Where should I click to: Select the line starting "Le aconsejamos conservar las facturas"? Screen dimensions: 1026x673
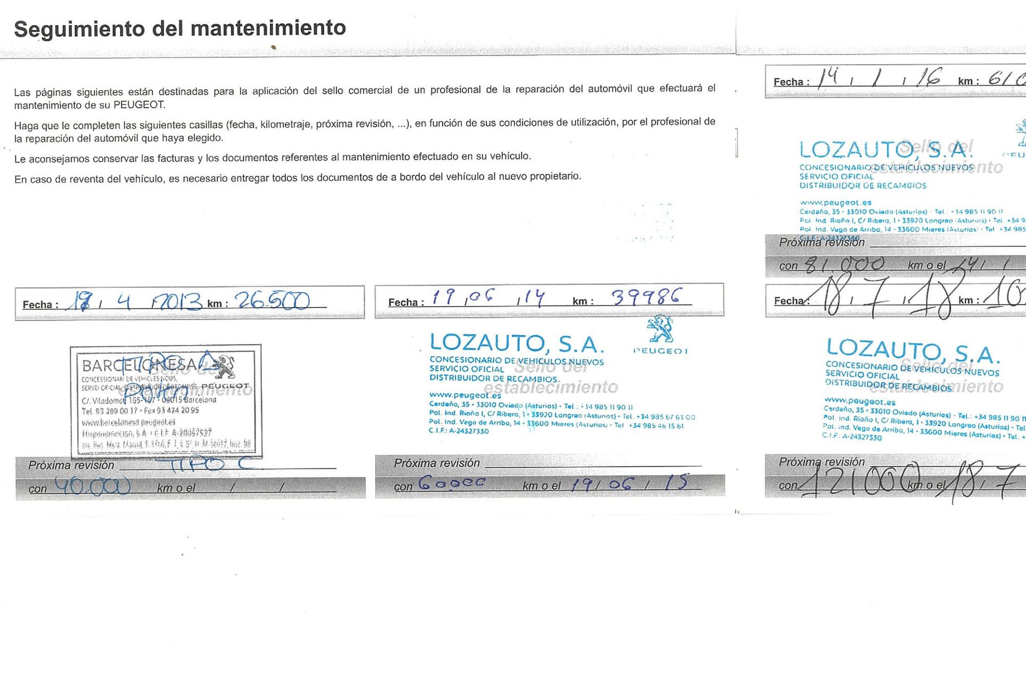click(x=273, y=158)
